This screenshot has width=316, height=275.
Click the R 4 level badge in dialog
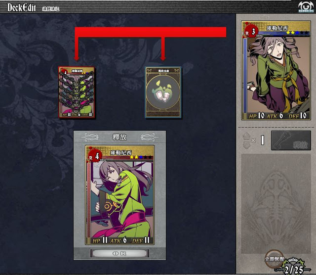tap(95, 156)
